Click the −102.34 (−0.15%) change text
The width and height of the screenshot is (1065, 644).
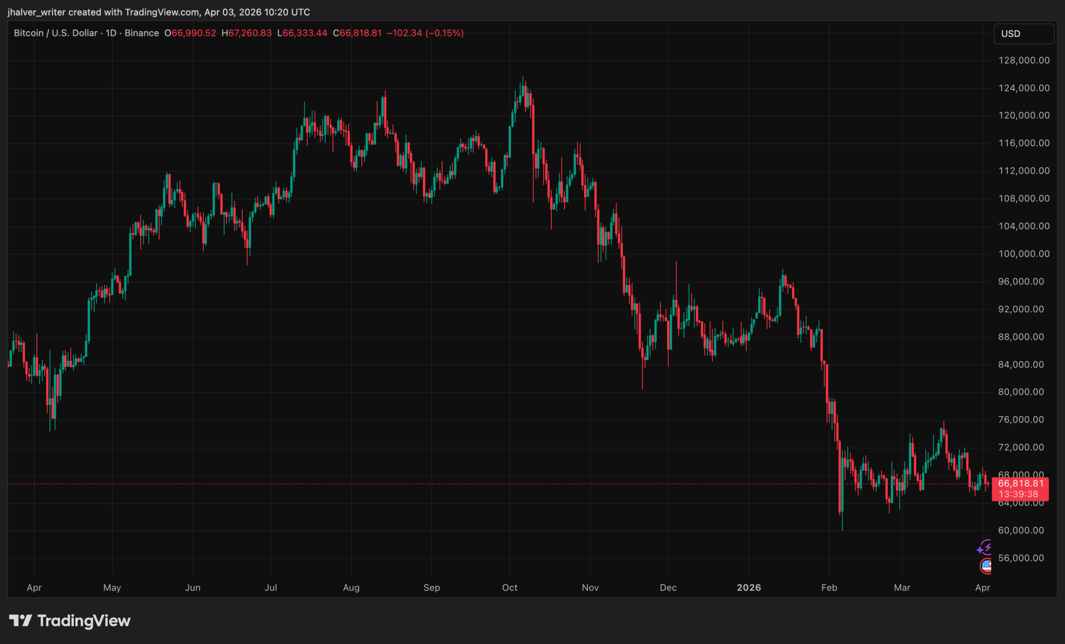point(425,33)
